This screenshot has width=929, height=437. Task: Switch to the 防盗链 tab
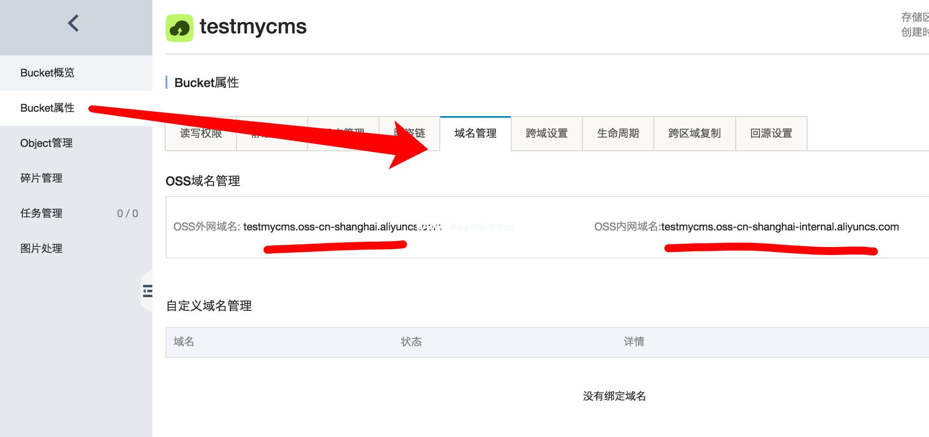click(x=409, y=134)
